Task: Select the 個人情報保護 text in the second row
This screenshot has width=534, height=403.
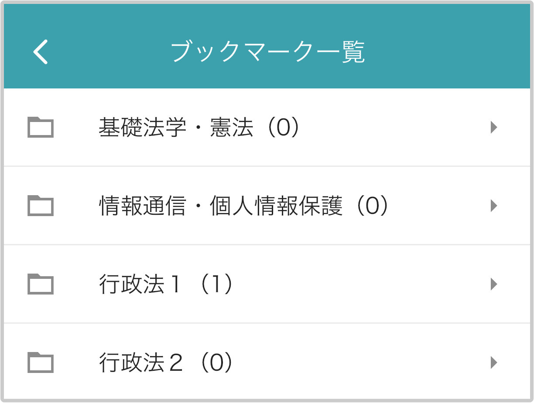Action: click(x=276, y=206)
